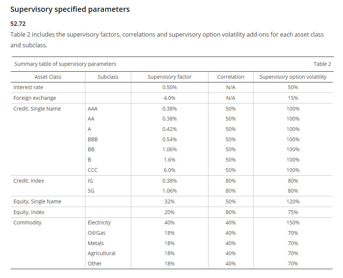343x278 pixels.
Task: Select the 'Electricity' commodity subclass
Action: 99,223
